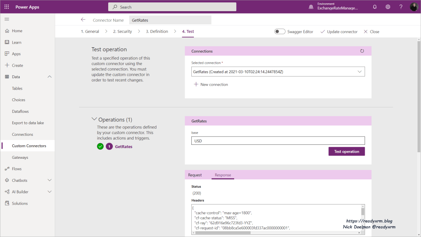Click the notifications bell icon
Screen dimensions: 421x237
click(x=374, y=7)
